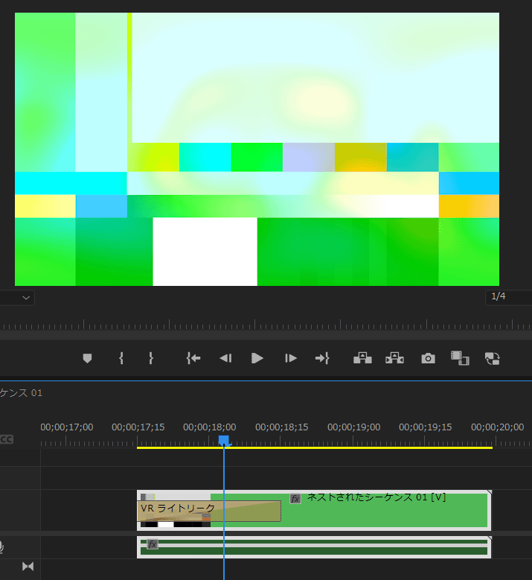Export frame with camera icon

point(428,358)
